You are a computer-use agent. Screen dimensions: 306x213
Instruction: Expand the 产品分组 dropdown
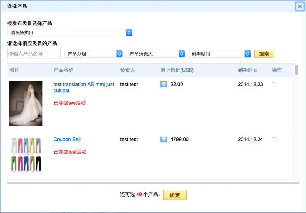tap(93, 54)
